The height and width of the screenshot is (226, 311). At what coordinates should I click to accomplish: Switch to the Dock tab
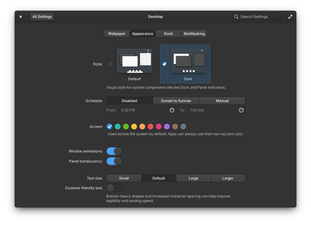coord(168,33)
